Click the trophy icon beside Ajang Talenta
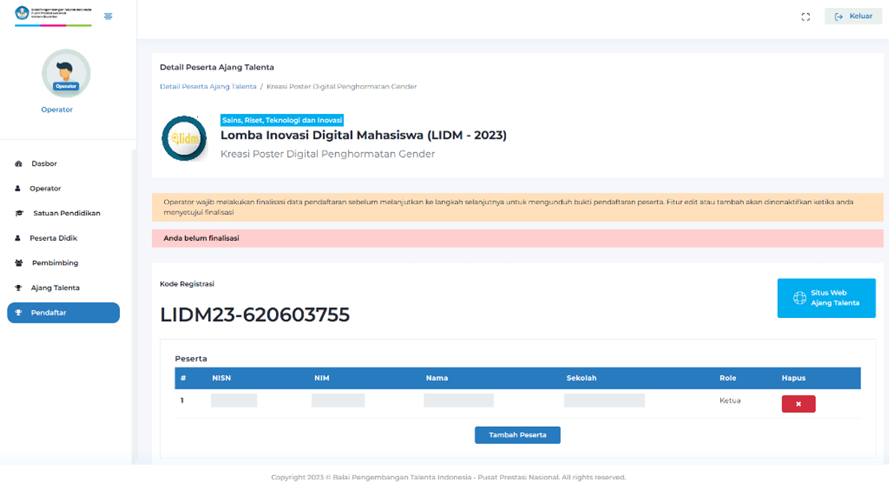 coord(18,288)
